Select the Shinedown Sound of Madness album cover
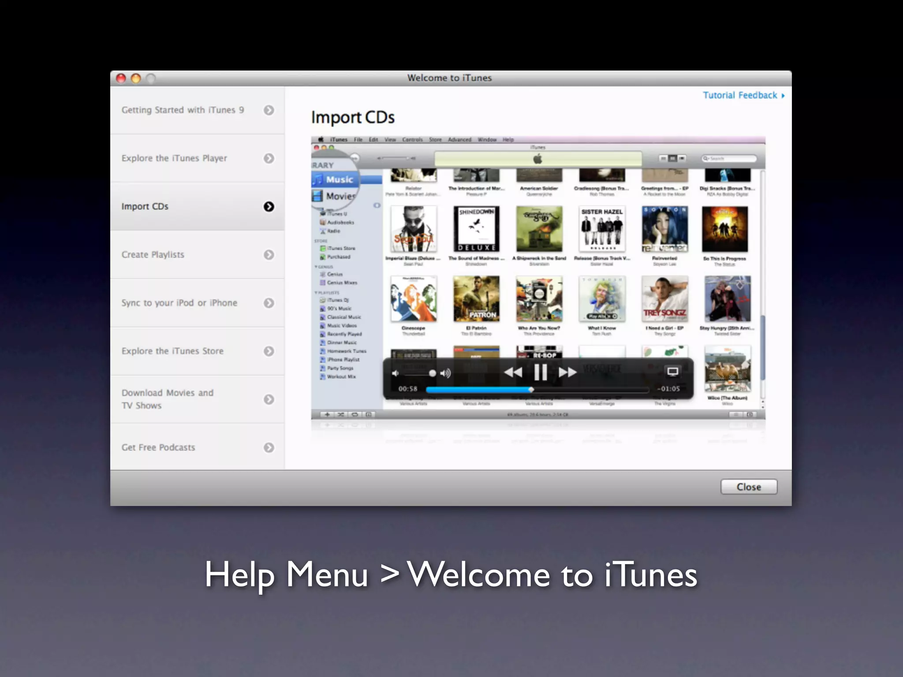Image resolution: width=903 pixels, height=677 pixels. 476,229
